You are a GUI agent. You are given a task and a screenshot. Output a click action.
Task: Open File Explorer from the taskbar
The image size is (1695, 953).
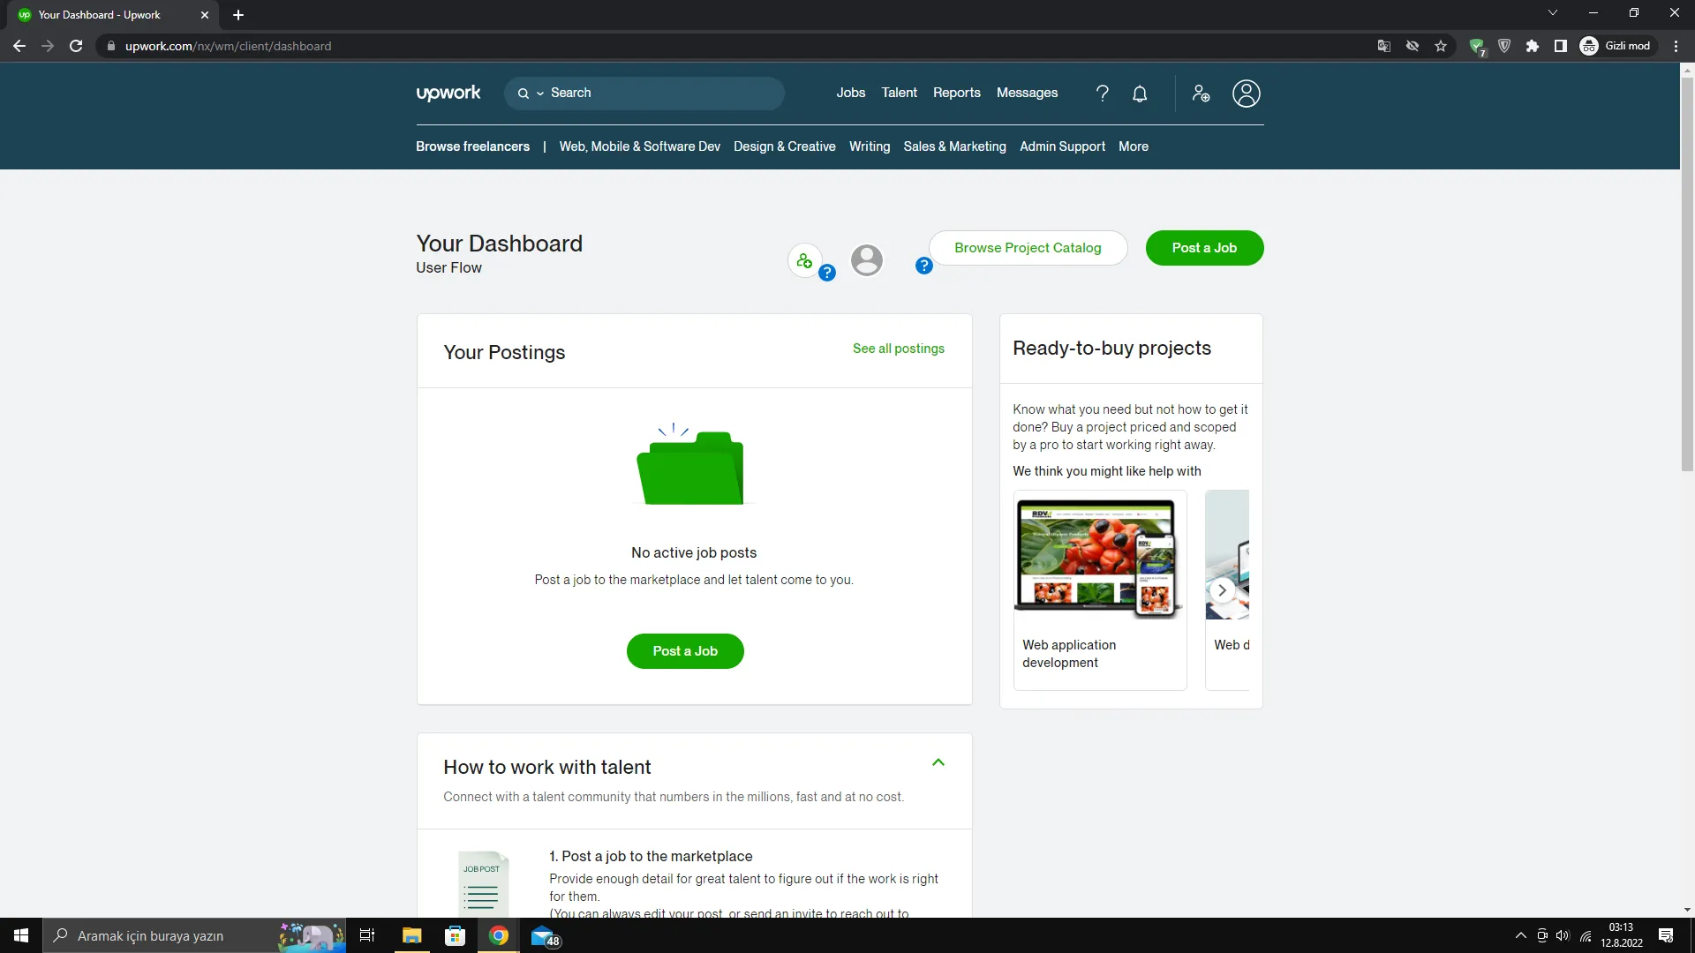(411, 935)
